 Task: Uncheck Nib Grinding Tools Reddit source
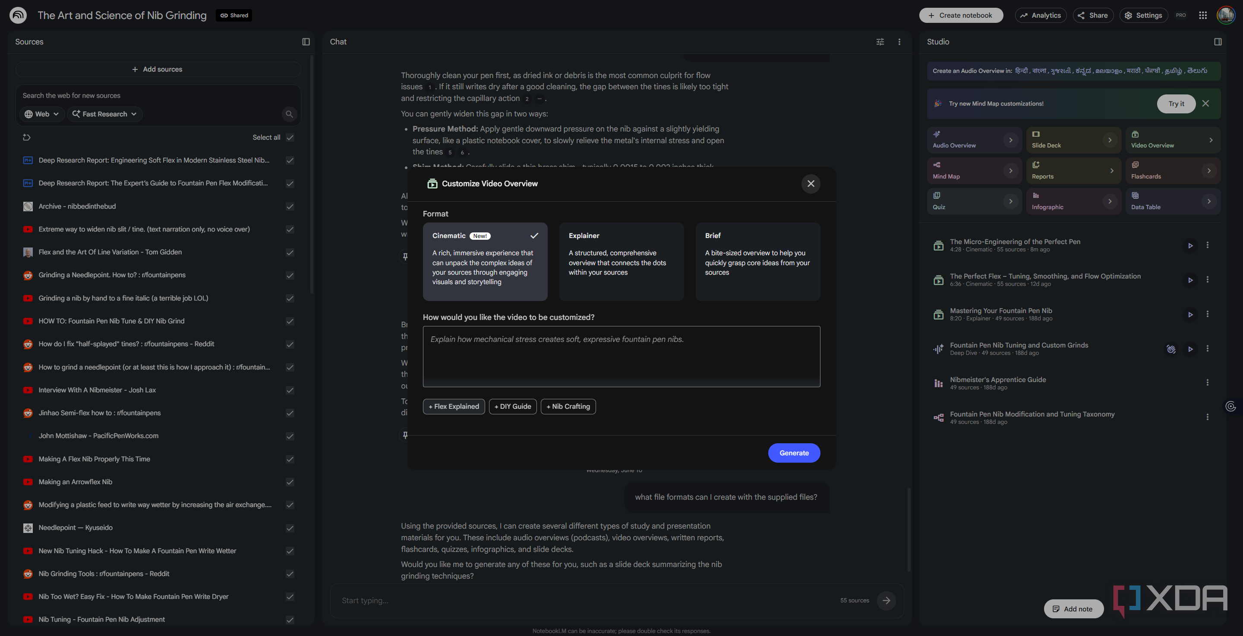pyautogui.click(x=290, y=574)
